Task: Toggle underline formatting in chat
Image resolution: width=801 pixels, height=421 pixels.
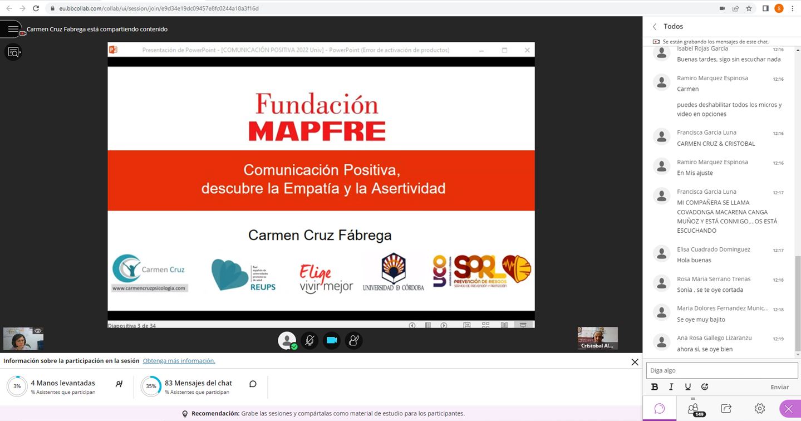Action: click(688, 387)
